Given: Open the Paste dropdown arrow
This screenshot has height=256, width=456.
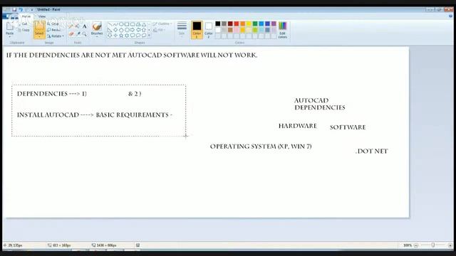Looking at the screenshot, I should tap(9, 36).
